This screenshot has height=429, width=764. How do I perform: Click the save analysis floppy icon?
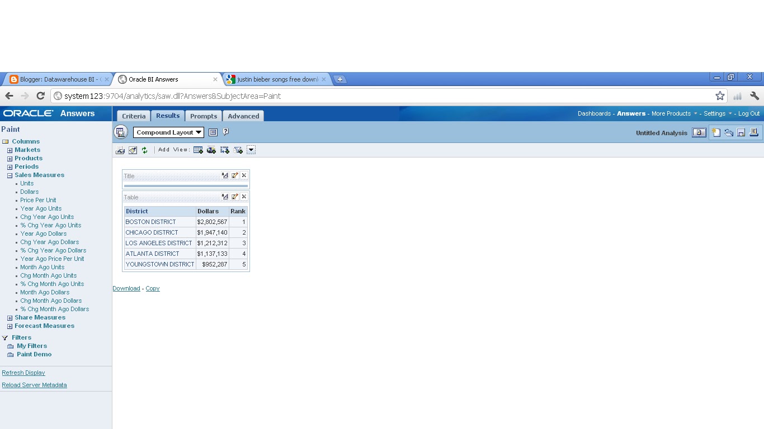click(741, 132)
